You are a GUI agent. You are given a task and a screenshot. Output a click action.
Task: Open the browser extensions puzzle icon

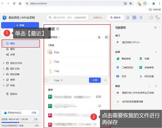(x=145, y=4)
